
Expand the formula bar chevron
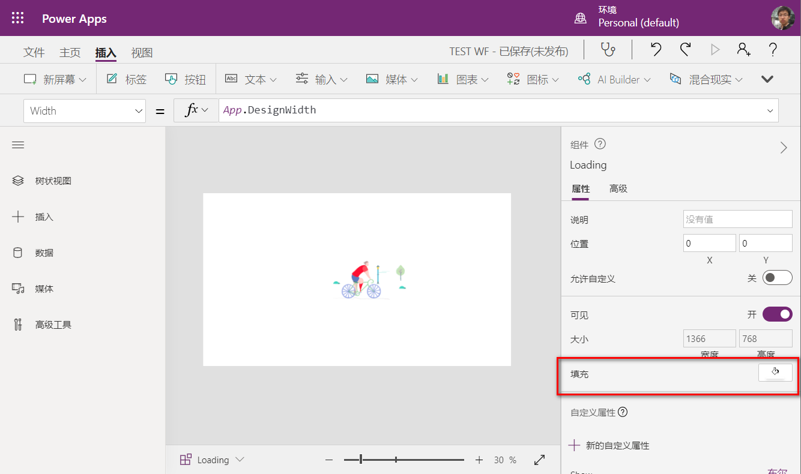(x=770, y=110)
